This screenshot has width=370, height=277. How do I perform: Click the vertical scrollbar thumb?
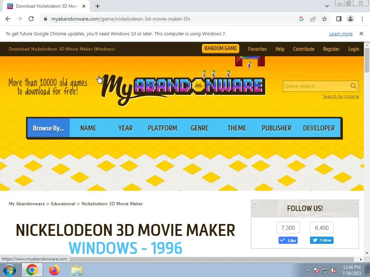367,60
